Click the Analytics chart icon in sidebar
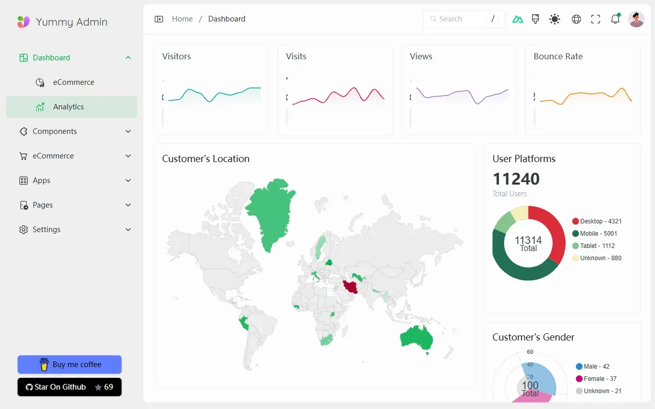 click(x=40, y=107)
